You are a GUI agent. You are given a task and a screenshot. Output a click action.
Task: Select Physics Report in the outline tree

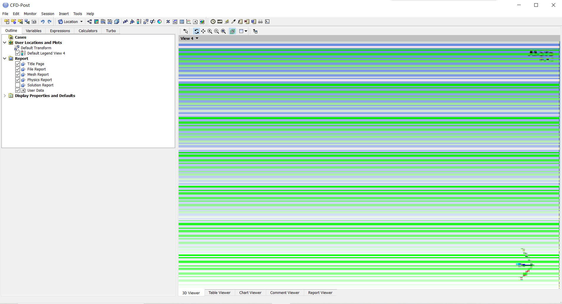click(39, 80)
